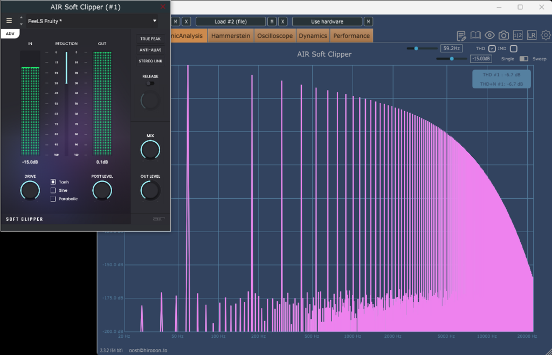Click the Load #2 (file) button

click(231, 22)
